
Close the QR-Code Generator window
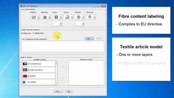[104, 6]
